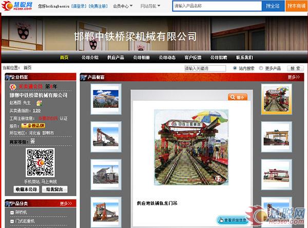Click the QR code for mobile site
Image resolution: width=308 pixels, height=228 pixels.
click(40, 163)
